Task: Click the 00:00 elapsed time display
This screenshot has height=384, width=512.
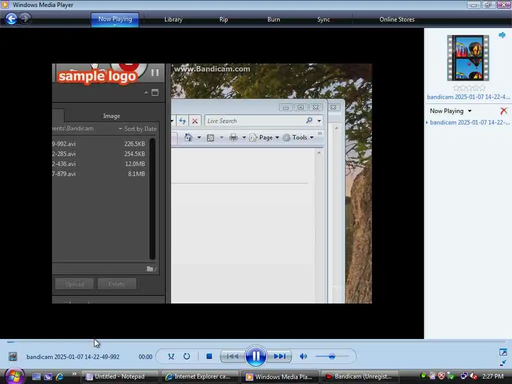Action: (x=145, y=357)
